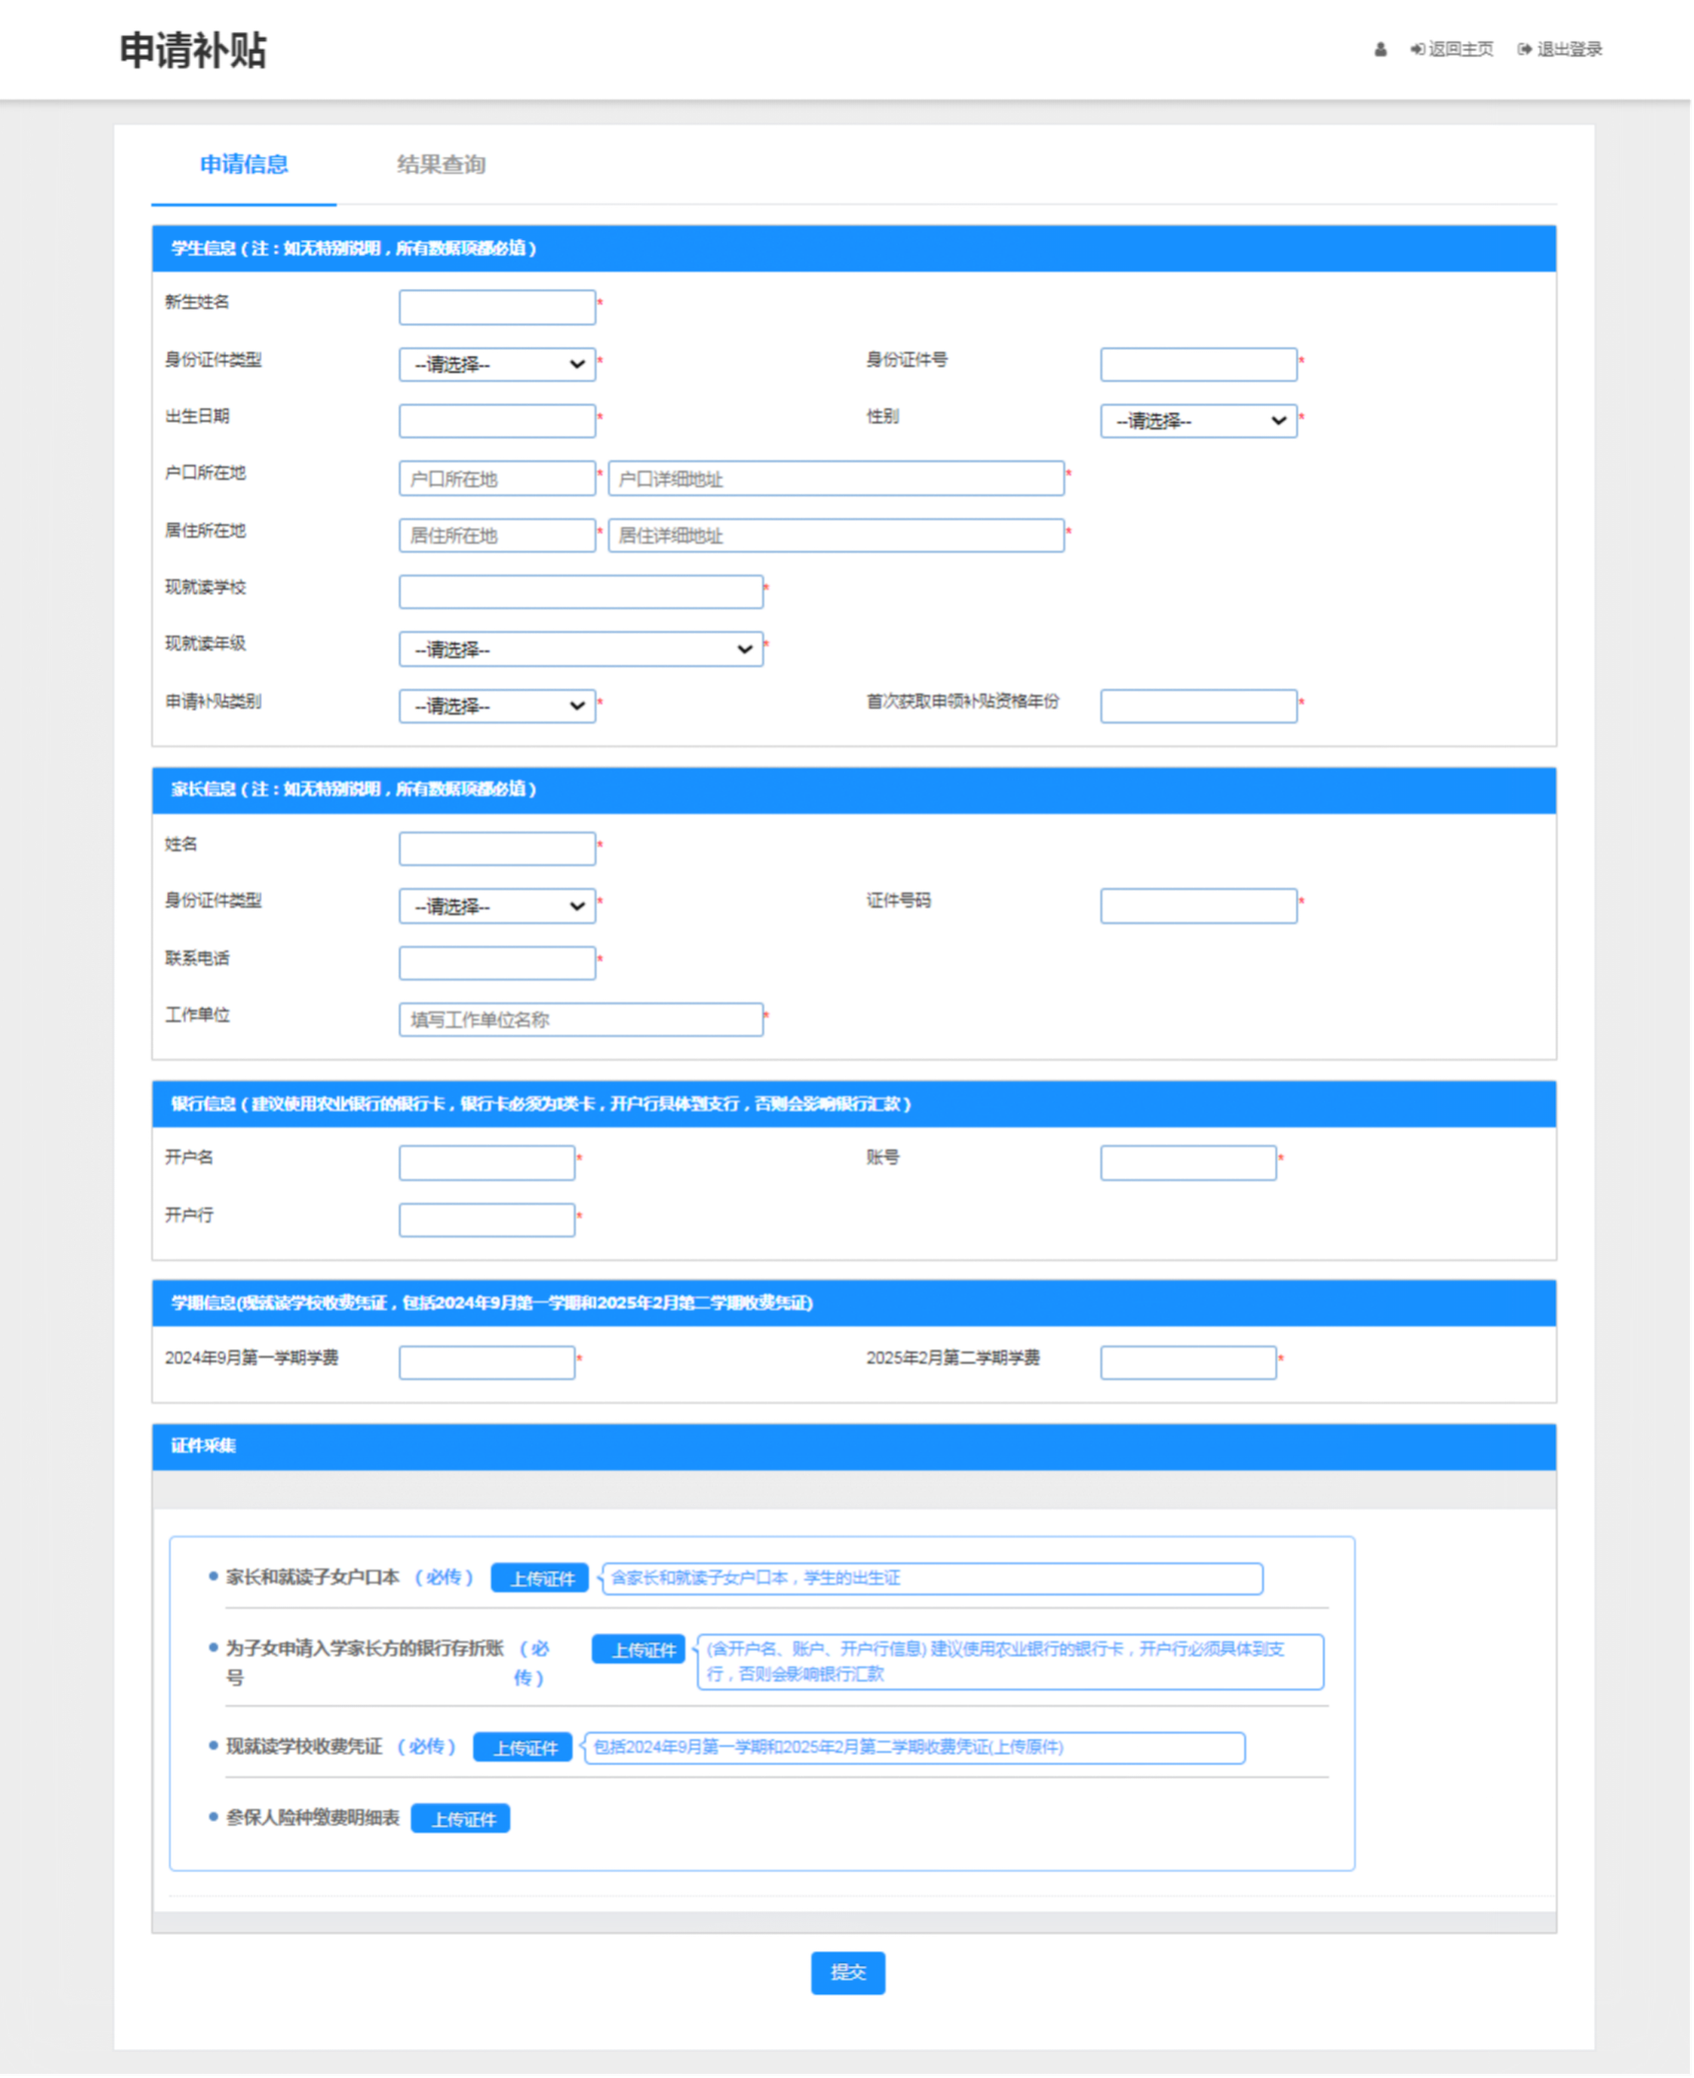Open parent 身份证件类型 dropdown
This screenshot has width=1694, height=2078.
click(x=496, y=906)
